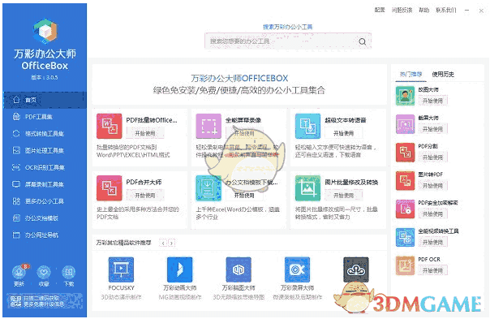Open 更多办公小工具 sidebar item
This screenshot has height=319, width=490.
[x=45, y=201]
